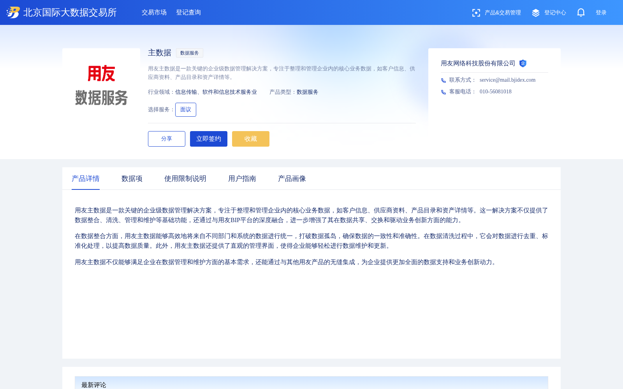Click the phone icon beside 联系方式
This screenshot has height=389, width=623.
tap(443, 80)
